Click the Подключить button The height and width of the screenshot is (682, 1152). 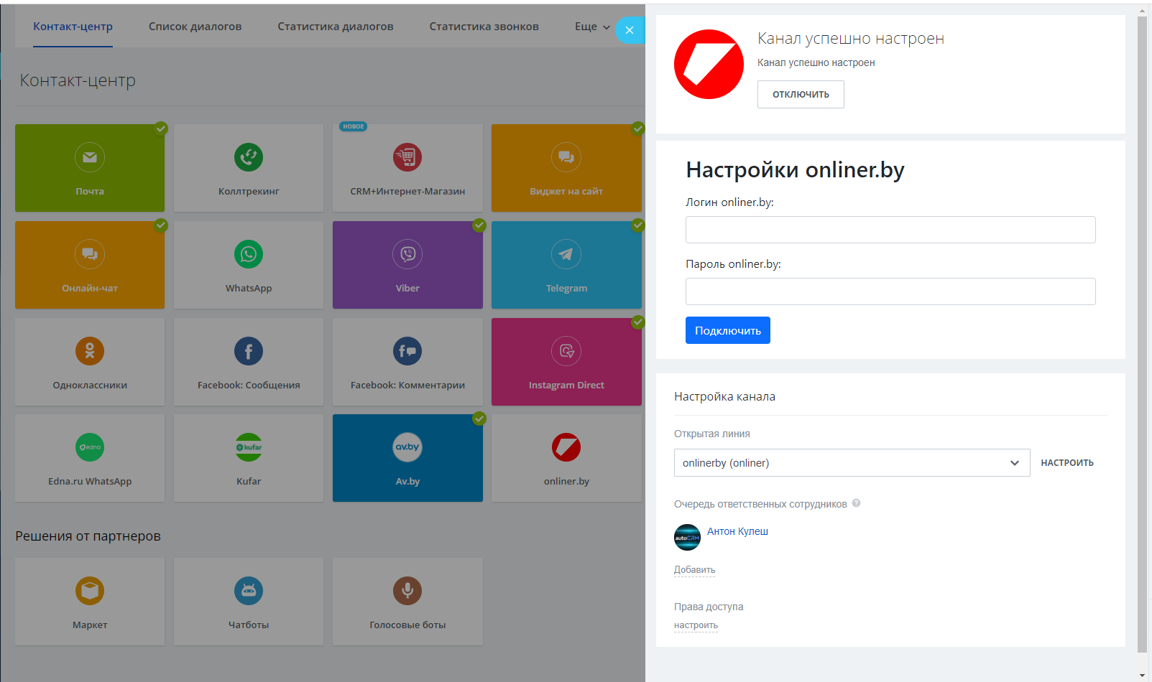coord(728,330)
